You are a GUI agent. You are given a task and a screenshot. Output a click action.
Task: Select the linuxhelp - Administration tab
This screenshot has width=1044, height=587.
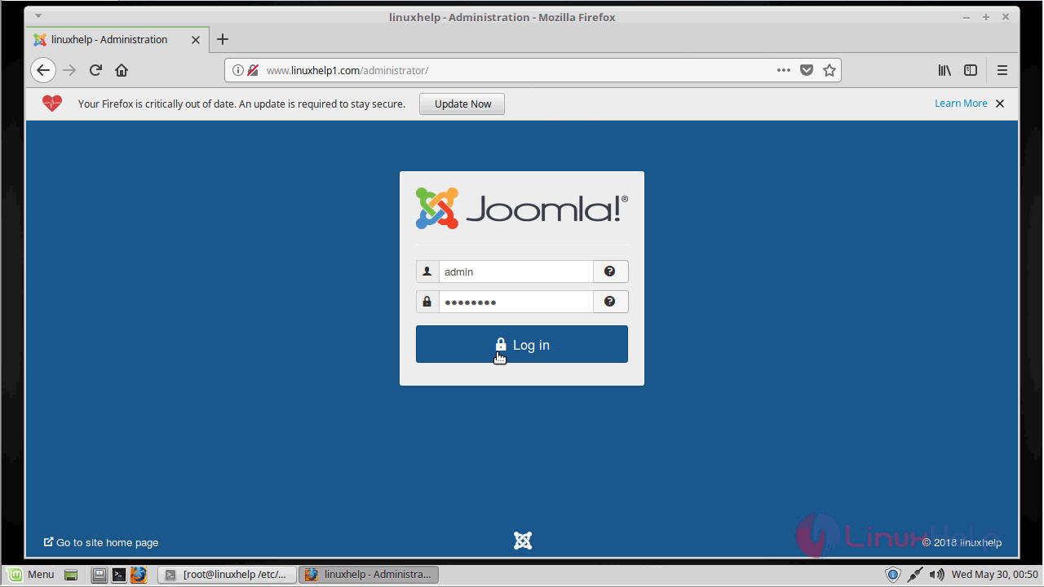[117, 39]
